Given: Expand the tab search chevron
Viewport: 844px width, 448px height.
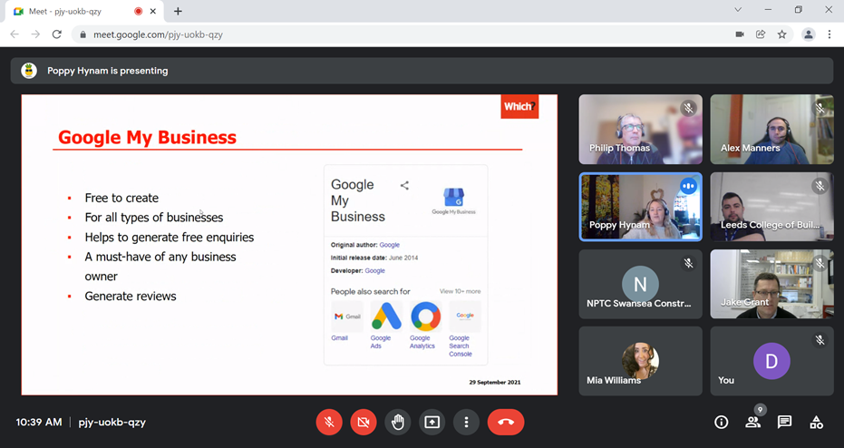Looking at the screenshot, I should [738, 10].
